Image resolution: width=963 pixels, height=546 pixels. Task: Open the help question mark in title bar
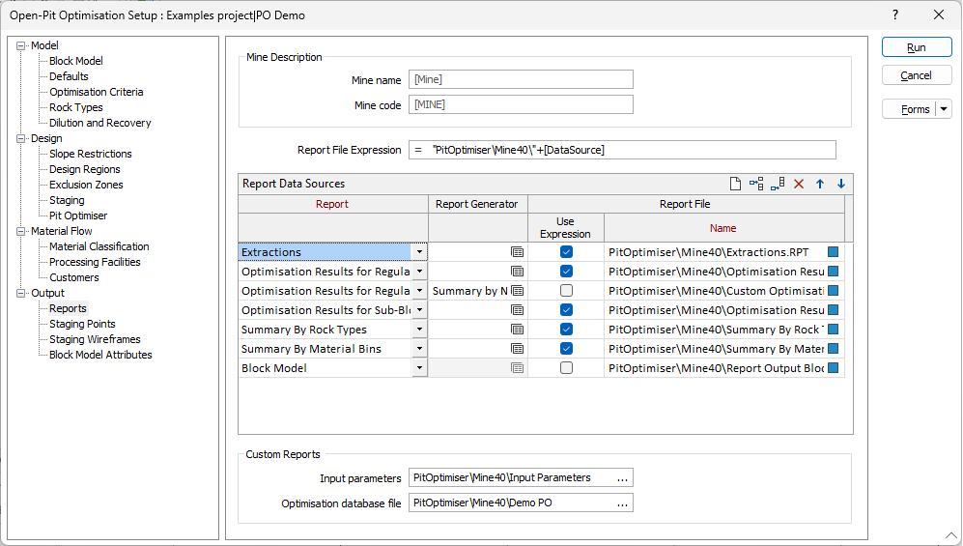(x=895, y=14)
